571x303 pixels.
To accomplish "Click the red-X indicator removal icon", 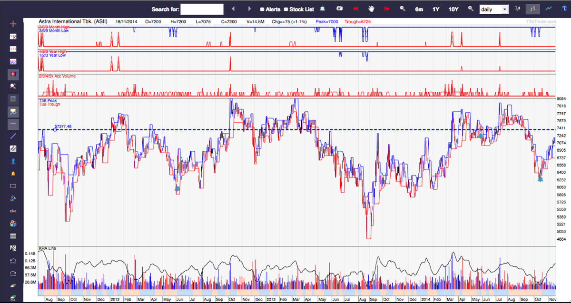I will point(13,37).
